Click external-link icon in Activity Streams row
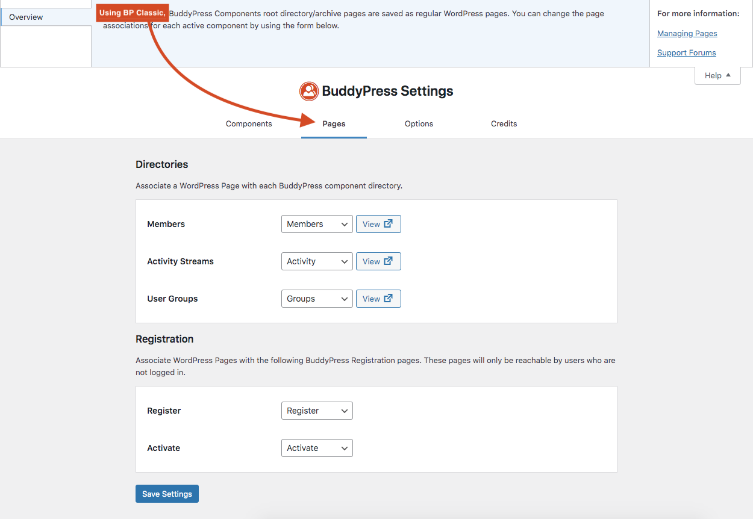 389,261
